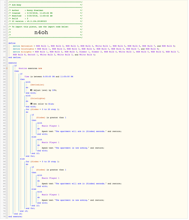Viewport: 189px width, 220px height.
Task: Click the 'with' keyword on line 34
Action: pyautogui.click(x=28, y=96)
